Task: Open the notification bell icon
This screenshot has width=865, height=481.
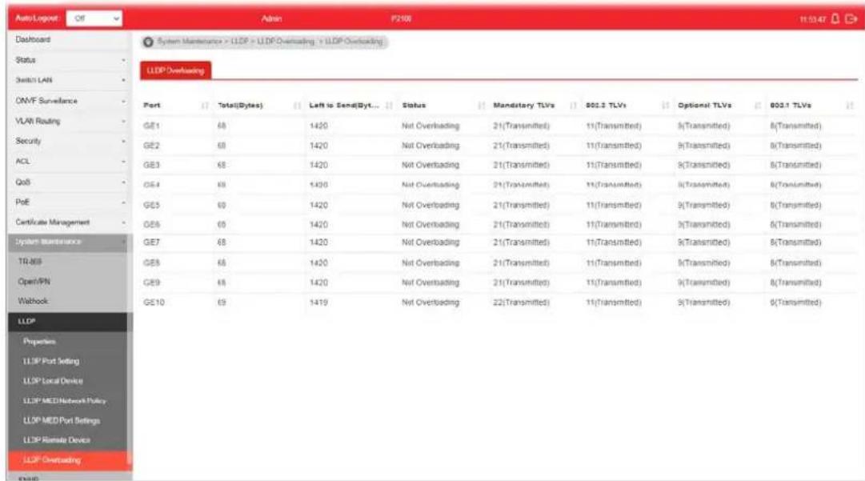Action: point(835,18)
